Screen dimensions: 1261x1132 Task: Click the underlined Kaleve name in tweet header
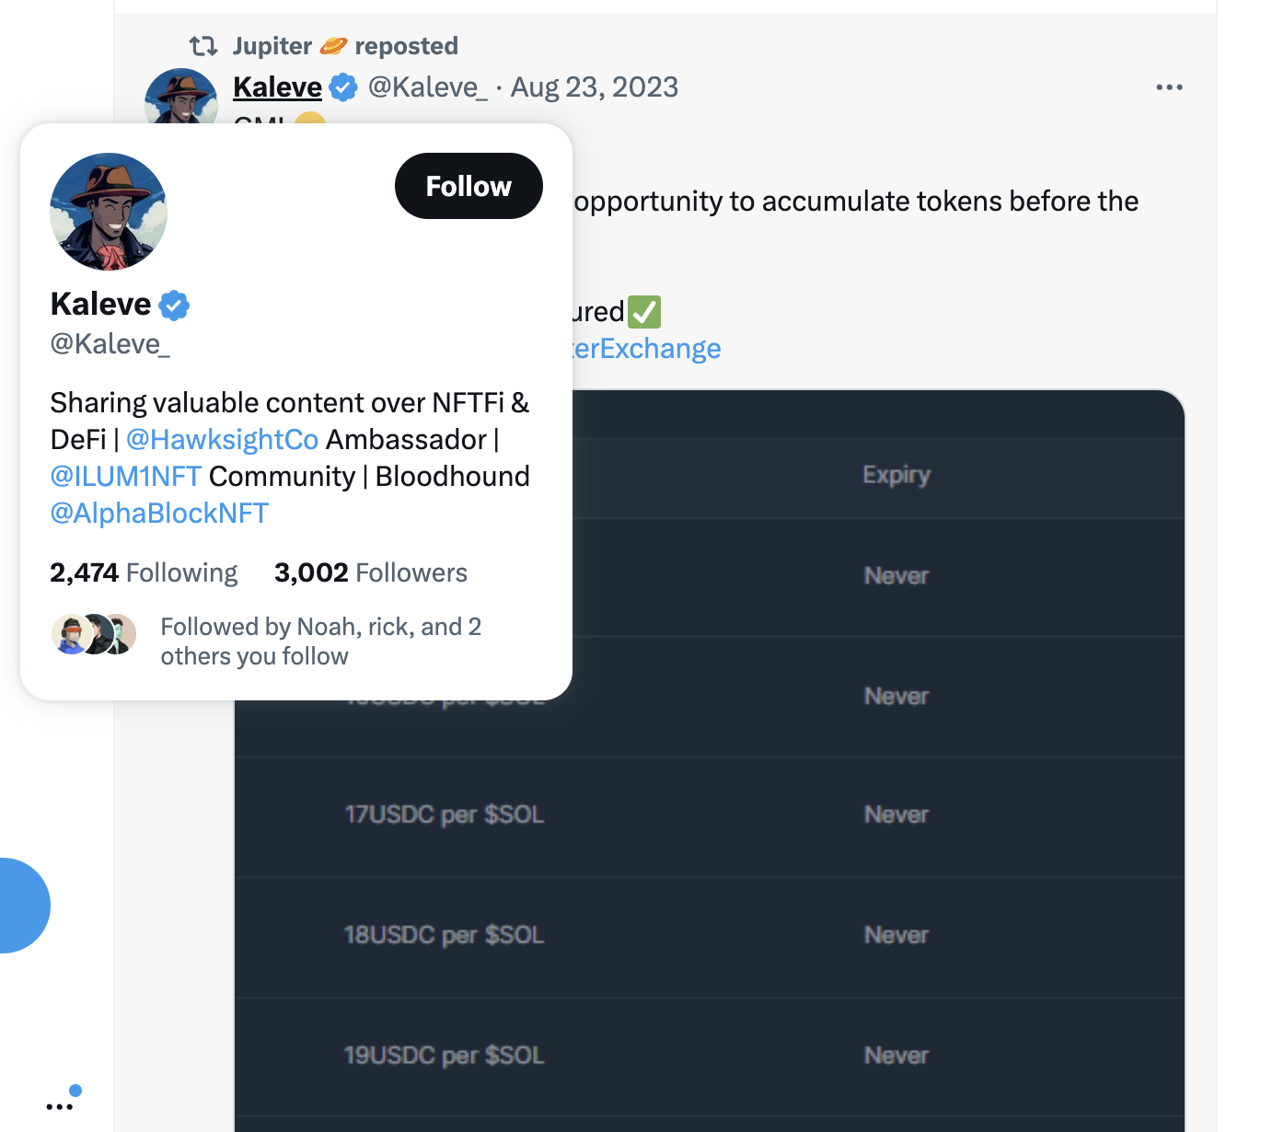pyautogui.click(x=277, y=87)
